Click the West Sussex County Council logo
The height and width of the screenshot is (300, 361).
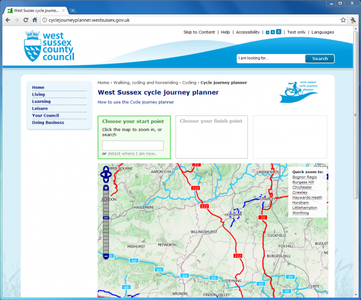coord(49,46)
